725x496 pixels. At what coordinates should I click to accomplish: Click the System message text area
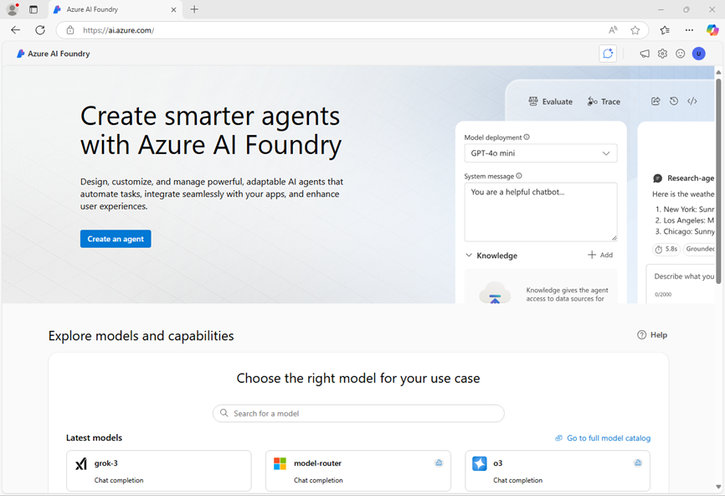pyautogui.click(x=541, y=212)
